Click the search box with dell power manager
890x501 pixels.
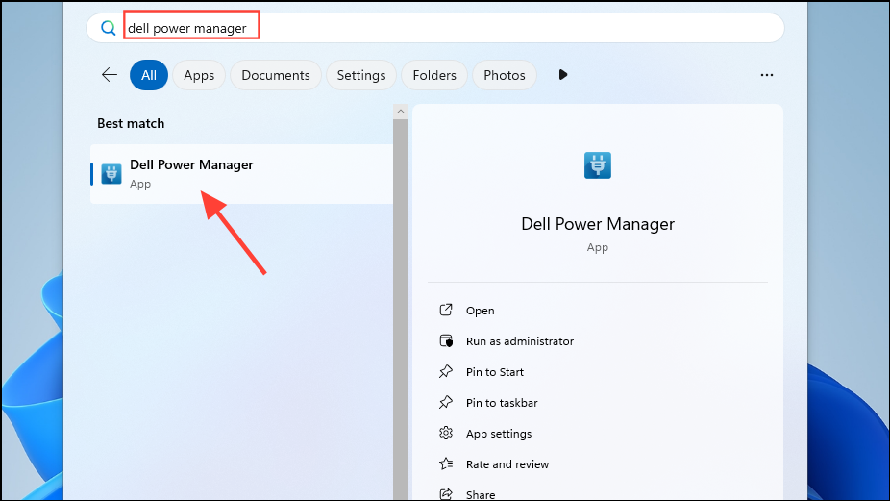[x=435, y=28]
